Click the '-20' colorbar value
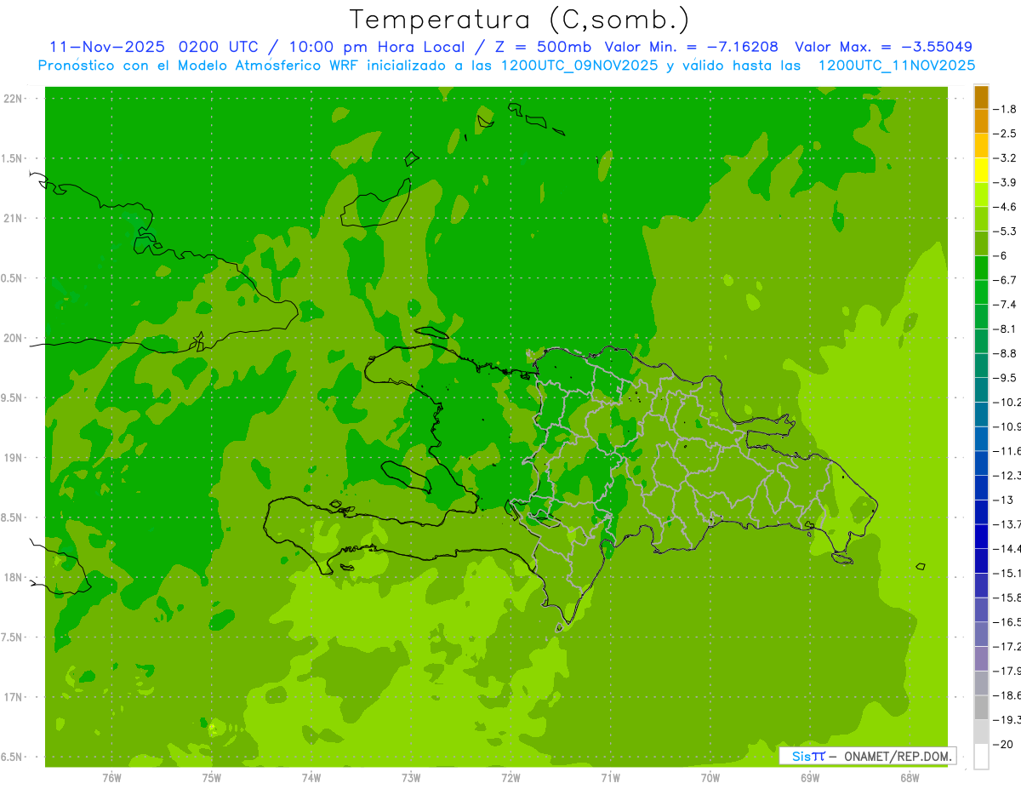The height and width of the screenshot is (789, 1021). point(1002,744)
